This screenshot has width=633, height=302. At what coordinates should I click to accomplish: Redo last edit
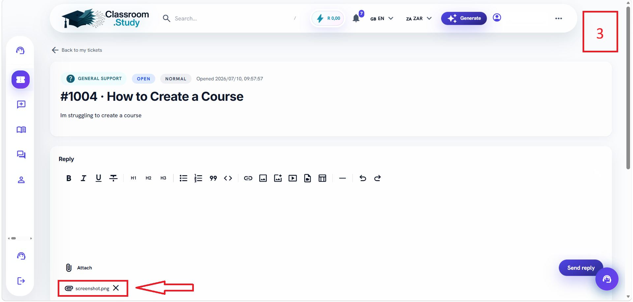(377, 178)
